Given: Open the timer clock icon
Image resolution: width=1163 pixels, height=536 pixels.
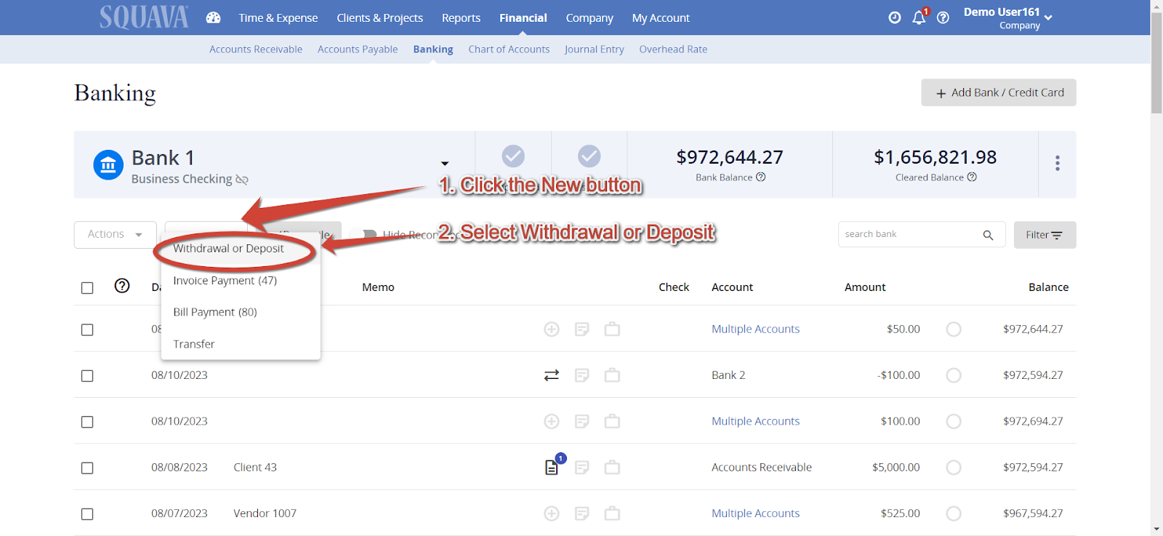Looking at the screenshot, I should pyautogui.click(x=895, y=17).
